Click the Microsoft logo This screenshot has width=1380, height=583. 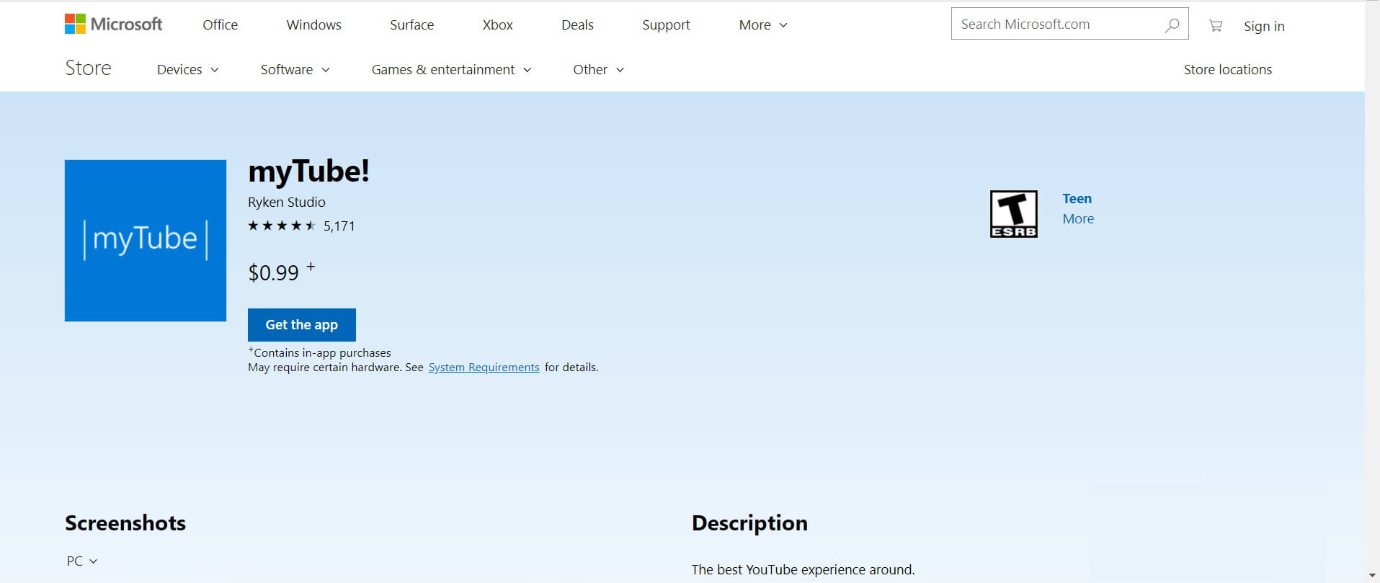pyautogui.click(x=113, y=24)
